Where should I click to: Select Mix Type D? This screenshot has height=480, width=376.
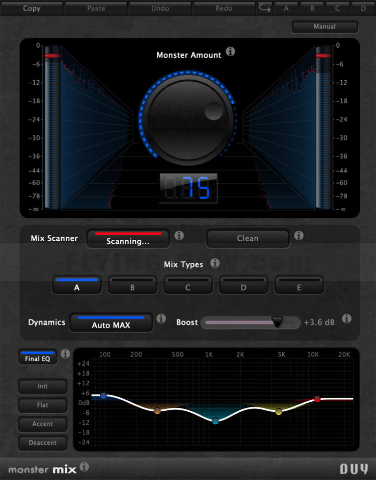coord(244,285)
